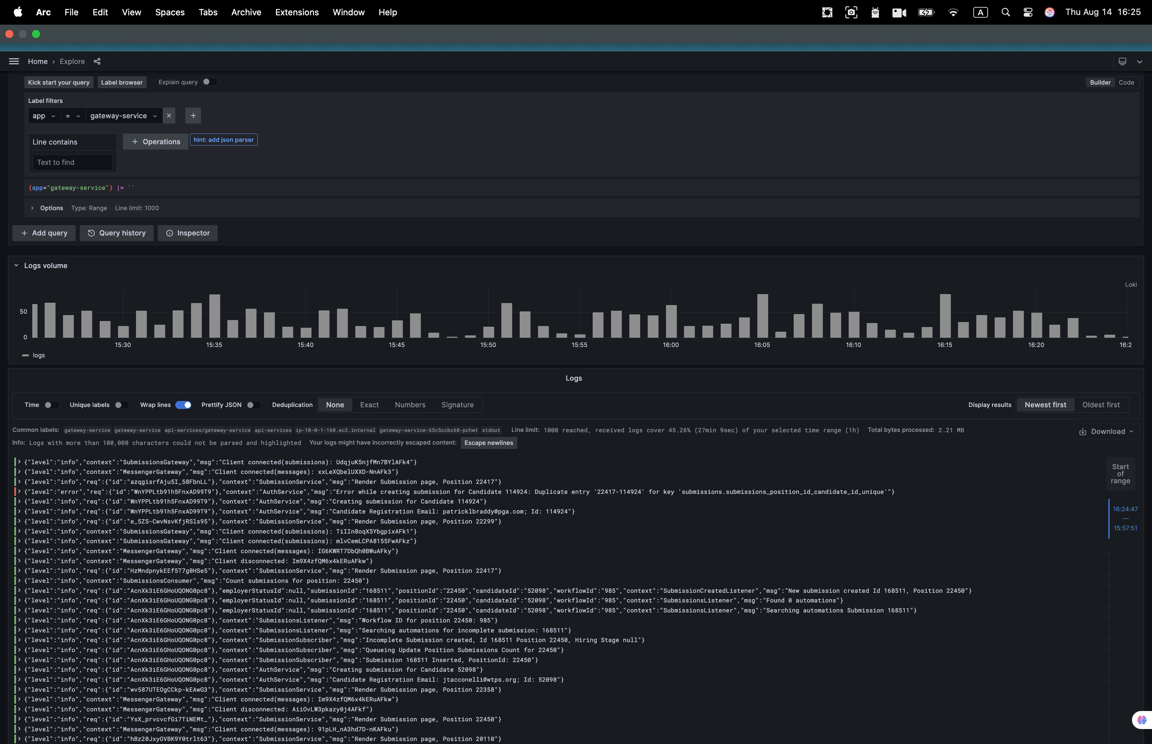Collapse the Logs volume panel

click(16, 265)
